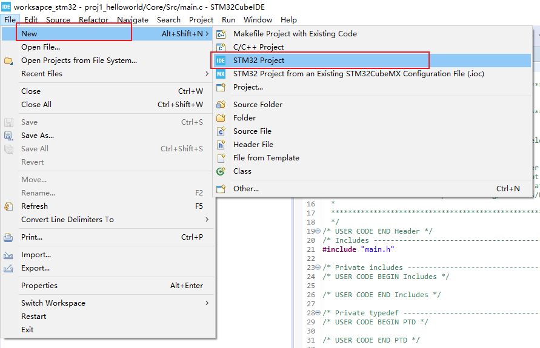Collapse the code fold at line 23
540x348 pixels.
tap(318, 267)
